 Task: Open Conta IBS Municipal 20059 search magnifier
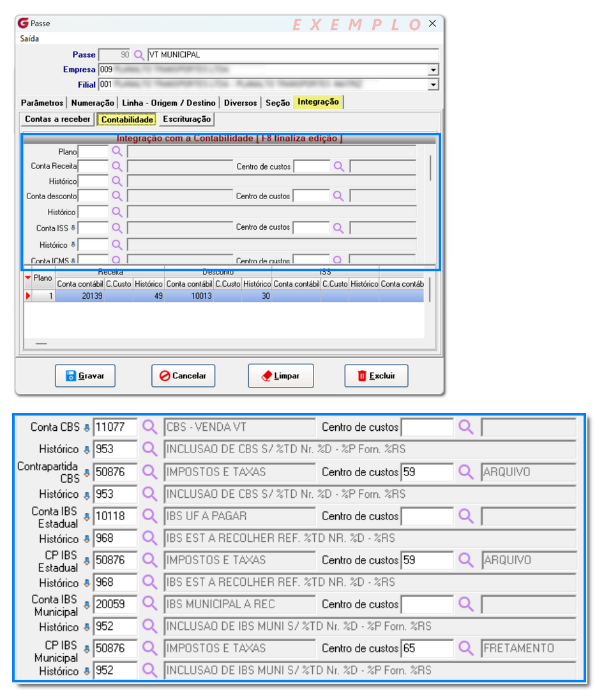click(x=149, y=604)
